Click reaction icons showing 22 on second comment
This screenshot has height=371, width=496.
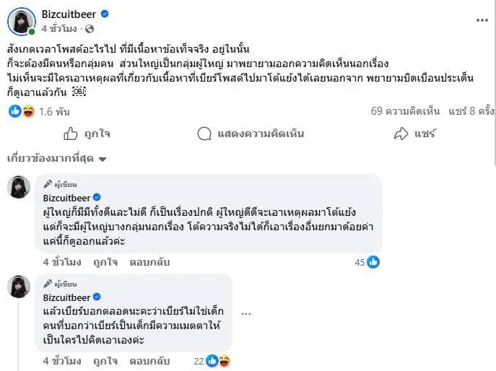(x=218, y=359)
